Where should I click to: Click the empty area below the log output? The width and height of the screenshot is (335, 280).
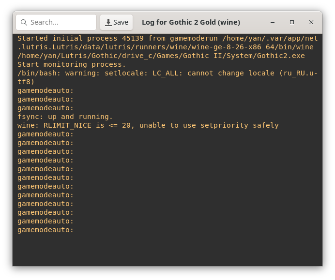coord(167,249)
